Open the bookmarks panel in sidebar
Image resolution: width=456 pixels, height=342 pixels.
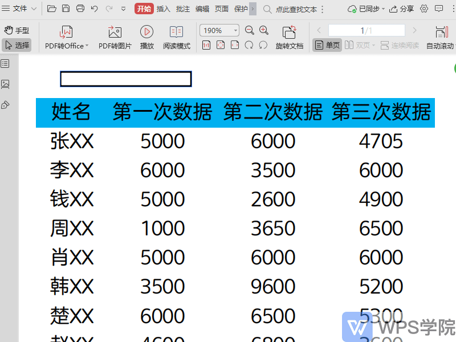[x=7, y=63]
